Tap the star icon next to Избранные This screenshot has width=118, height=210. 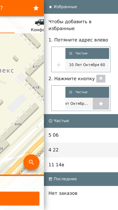click(50, 7)
